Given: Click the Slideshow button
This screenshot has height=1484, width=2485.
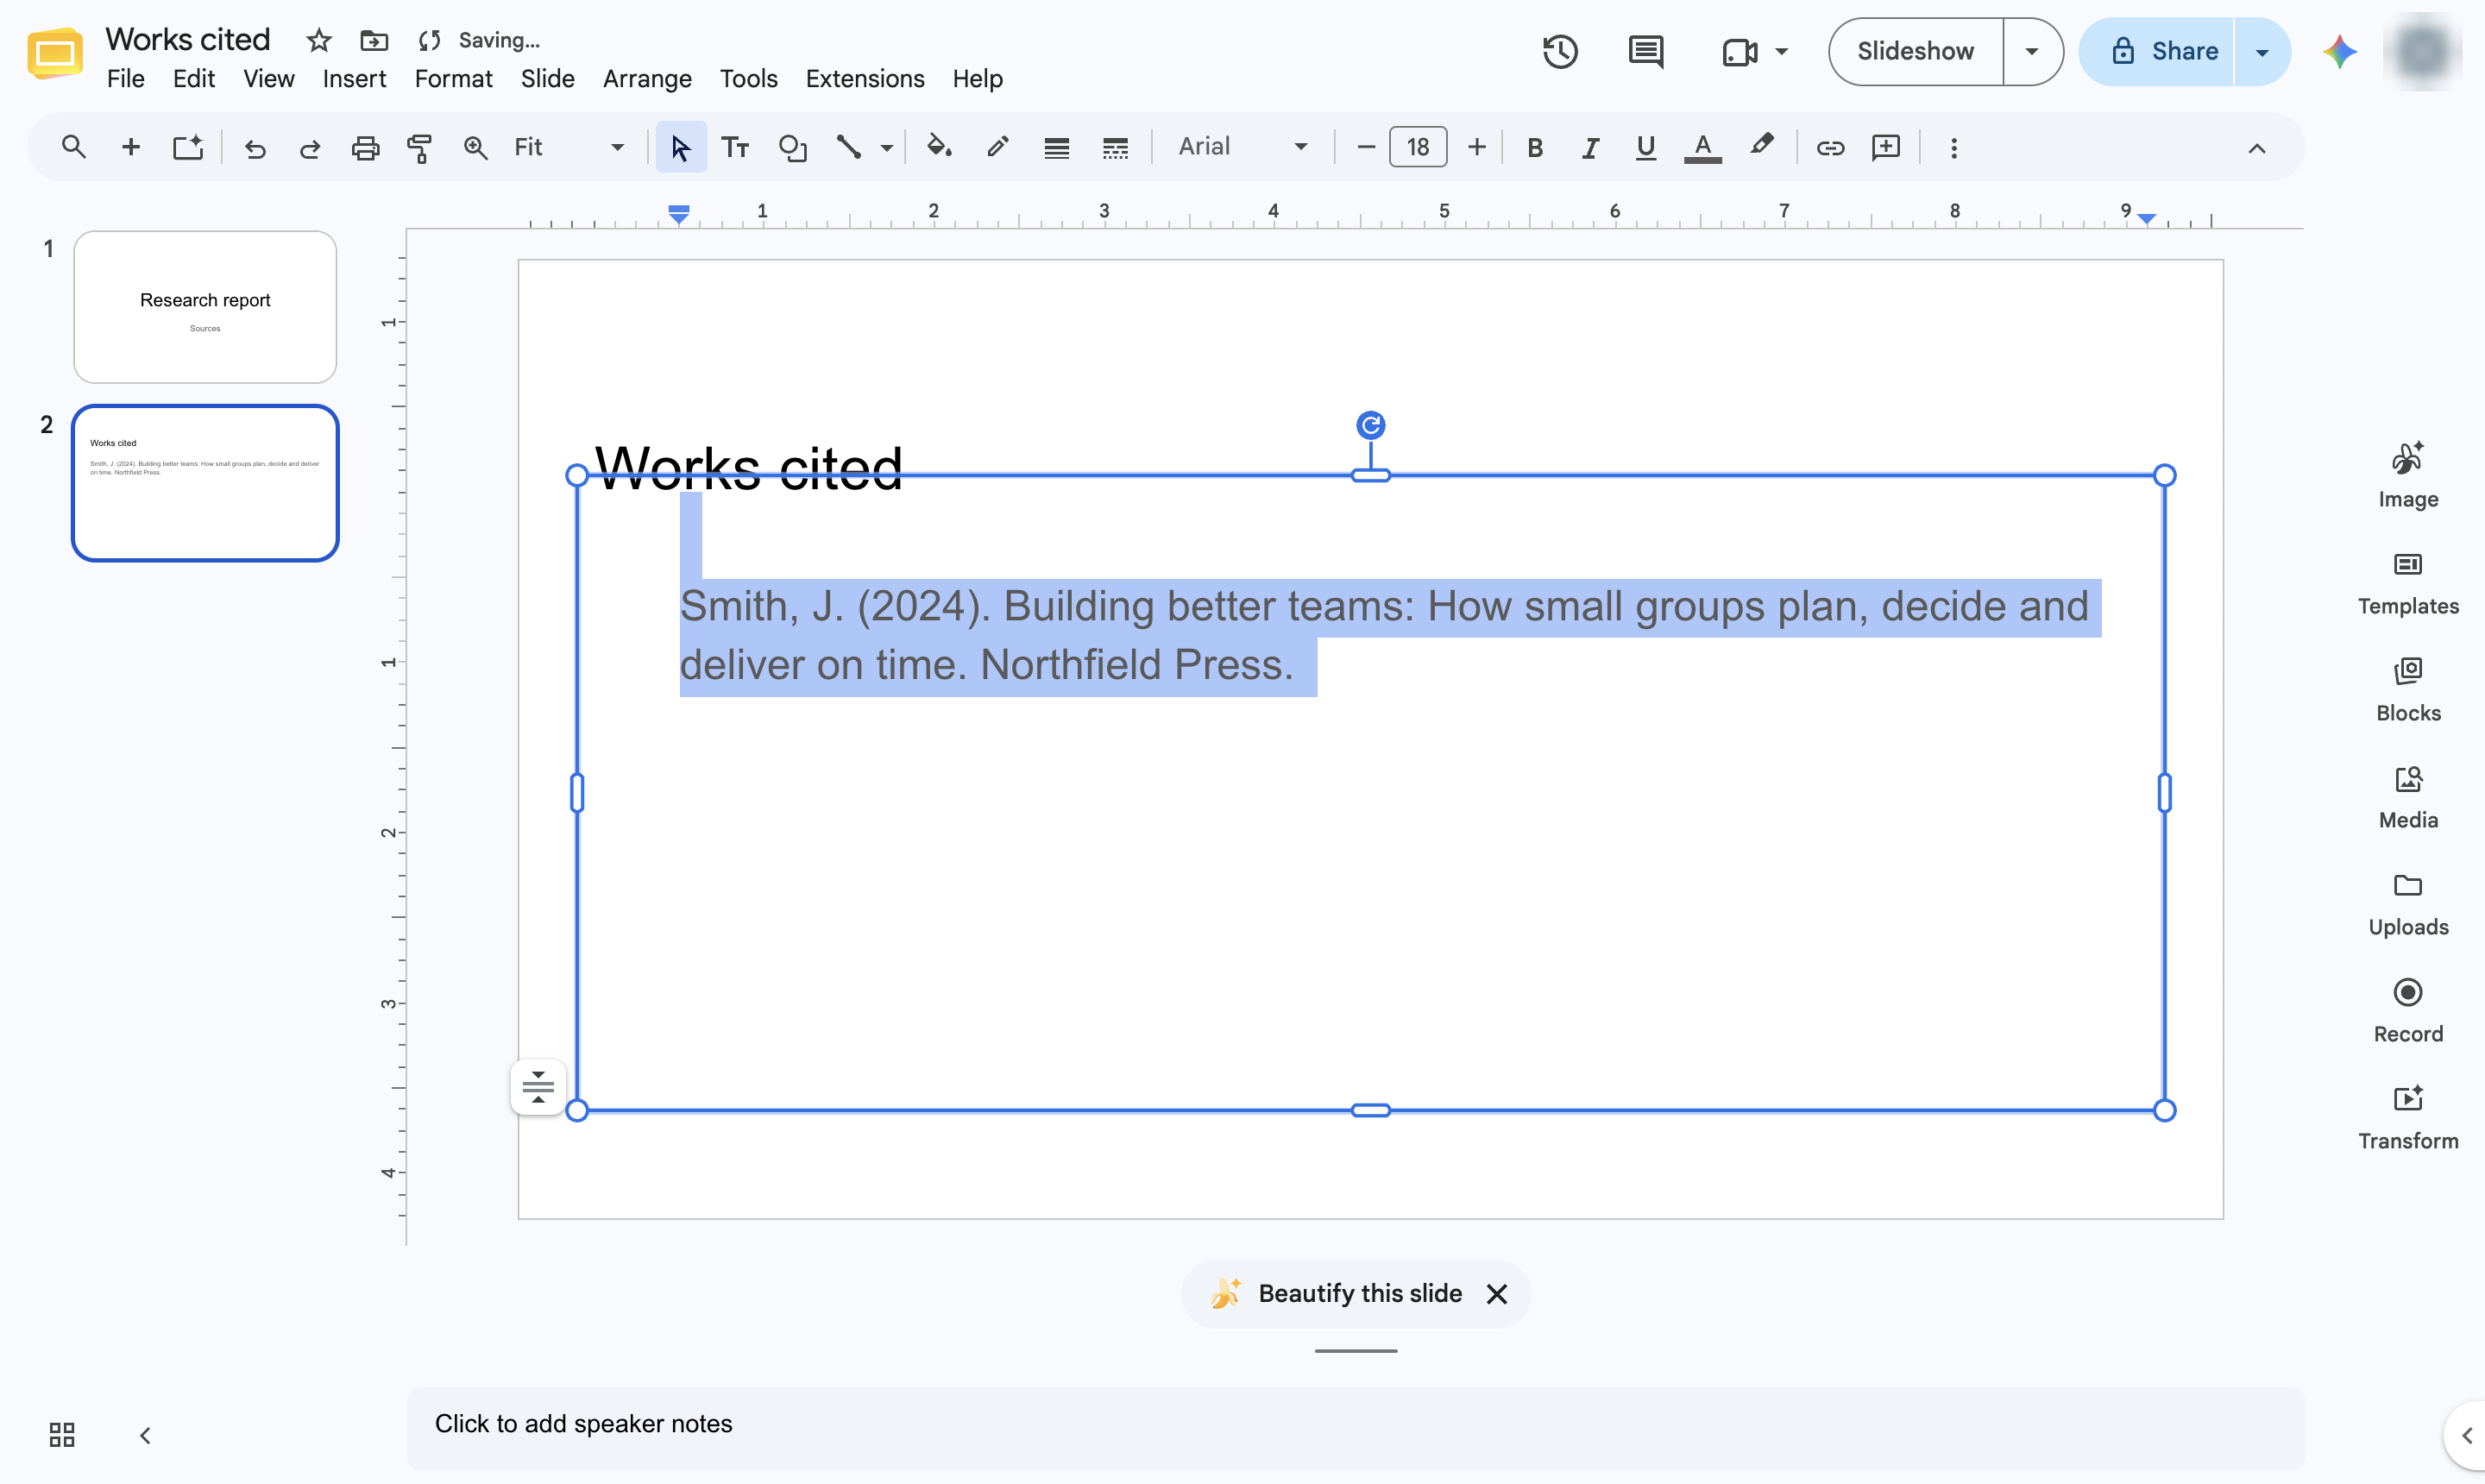Looking at the screenshot, I should [1915, 51].
